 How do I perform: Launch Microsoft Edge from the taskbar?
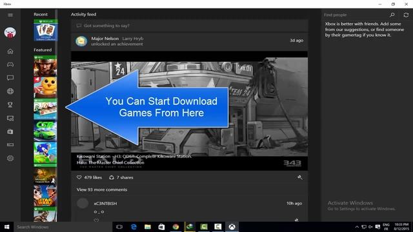[134, 227]
